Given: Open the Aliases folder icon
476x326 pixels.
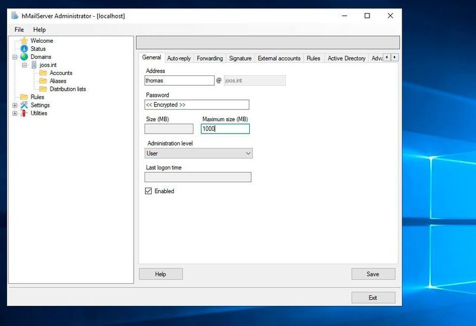Looking at the screenshot, I should pos(43,81).
